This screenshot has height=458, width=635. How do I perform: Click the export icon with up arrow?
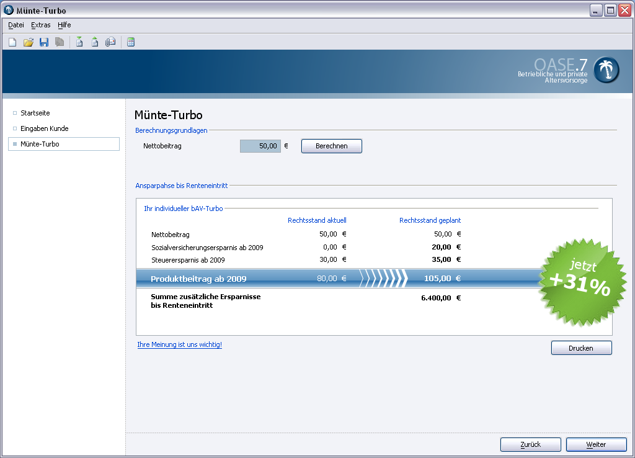(95, 42)
